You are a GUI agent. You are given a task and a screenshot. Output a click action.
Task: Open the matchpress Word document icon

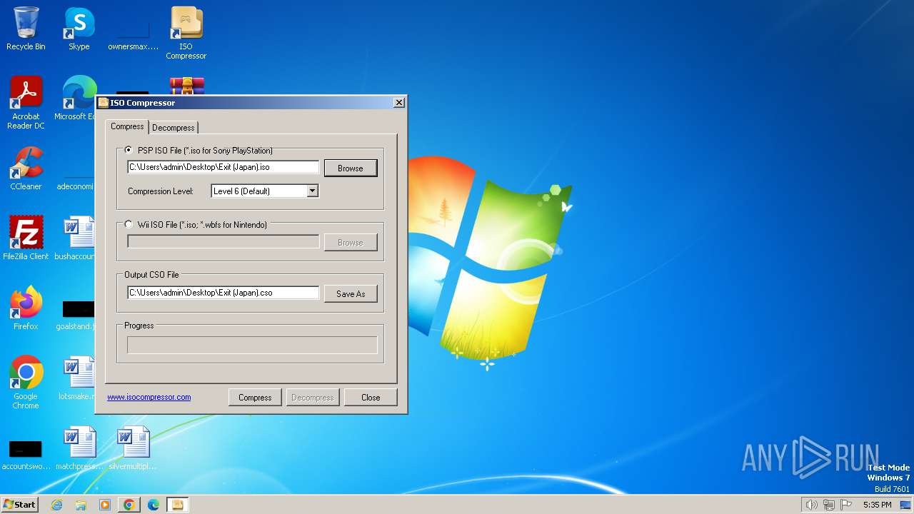pos(79,448)
